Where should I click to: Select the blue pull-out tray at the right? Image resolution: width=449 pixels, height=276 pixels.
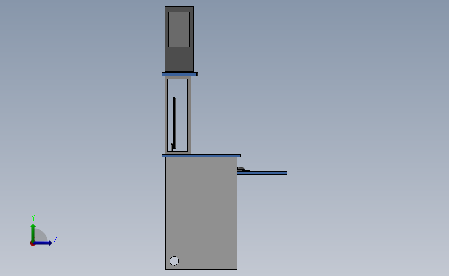[x=262, y=173]
